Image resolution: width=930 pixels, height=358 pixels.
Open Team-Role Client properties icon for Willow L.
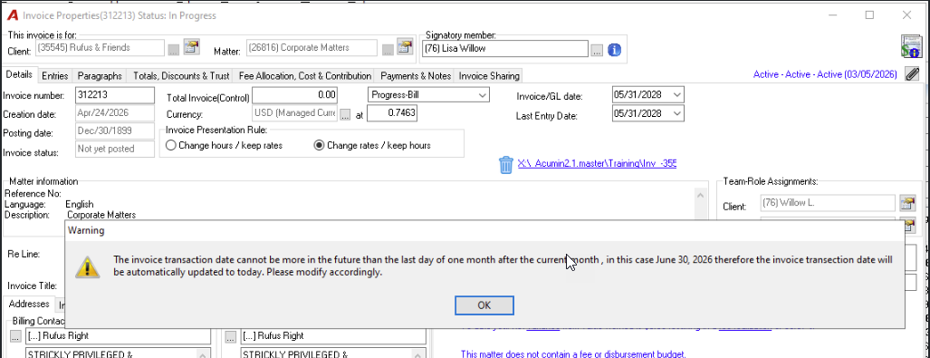click(x=906, y=203)
